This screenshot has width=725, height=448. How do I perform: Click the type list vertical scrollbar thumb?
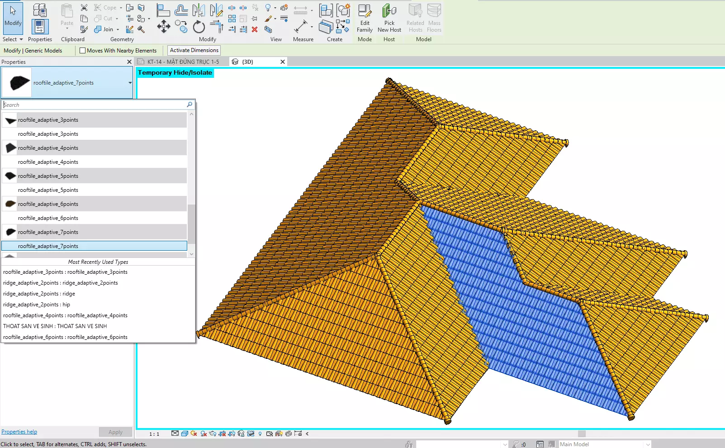click(191, 224)
